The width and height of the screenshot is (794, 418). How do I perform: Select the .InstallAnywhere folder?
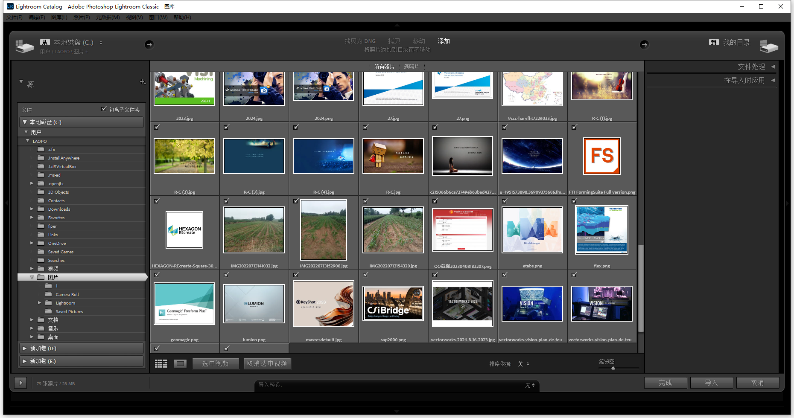[x=64, y=158]
